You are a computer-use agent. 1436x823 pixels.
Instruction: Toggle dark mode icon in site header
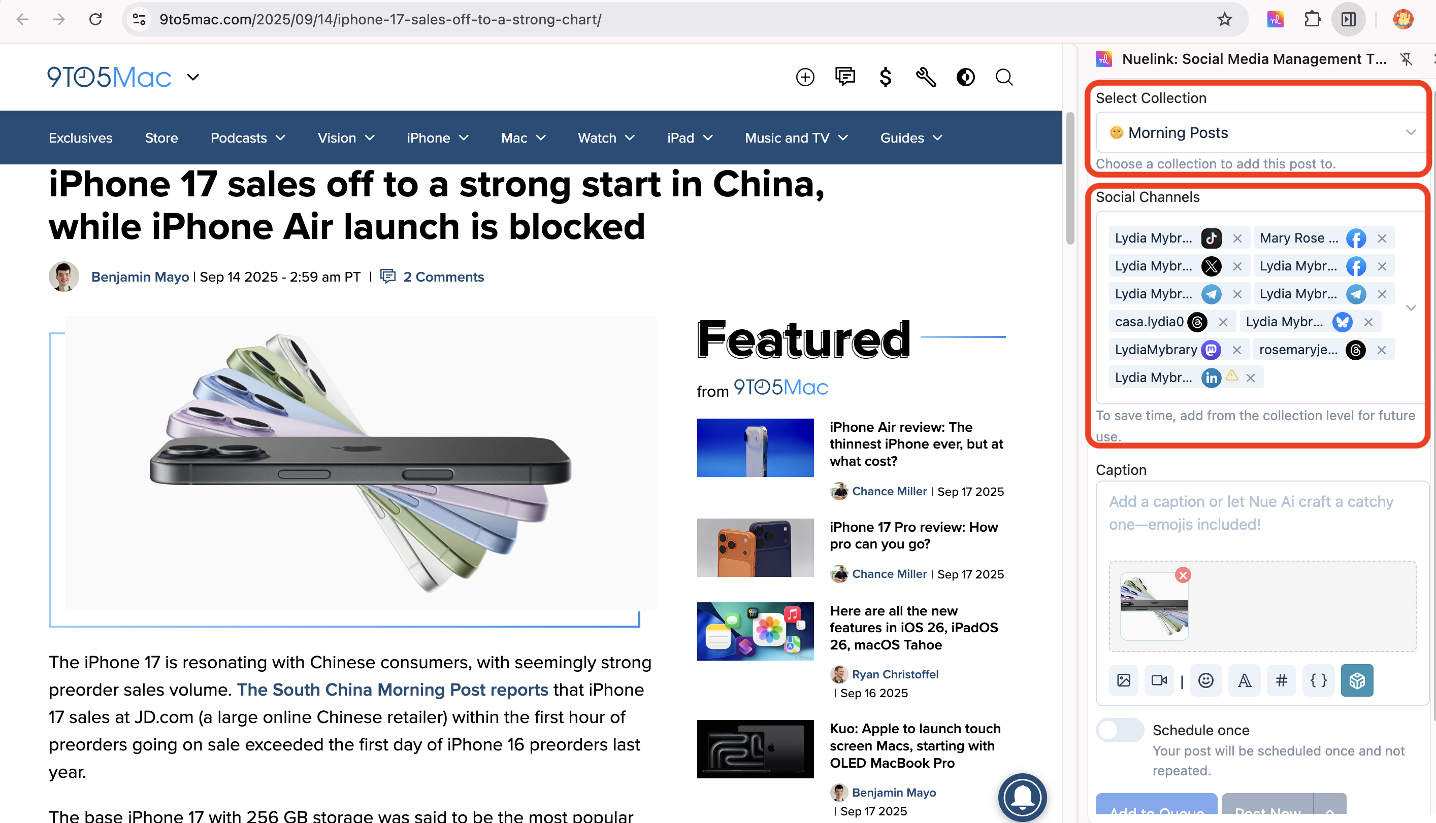(x=965, y=77)
